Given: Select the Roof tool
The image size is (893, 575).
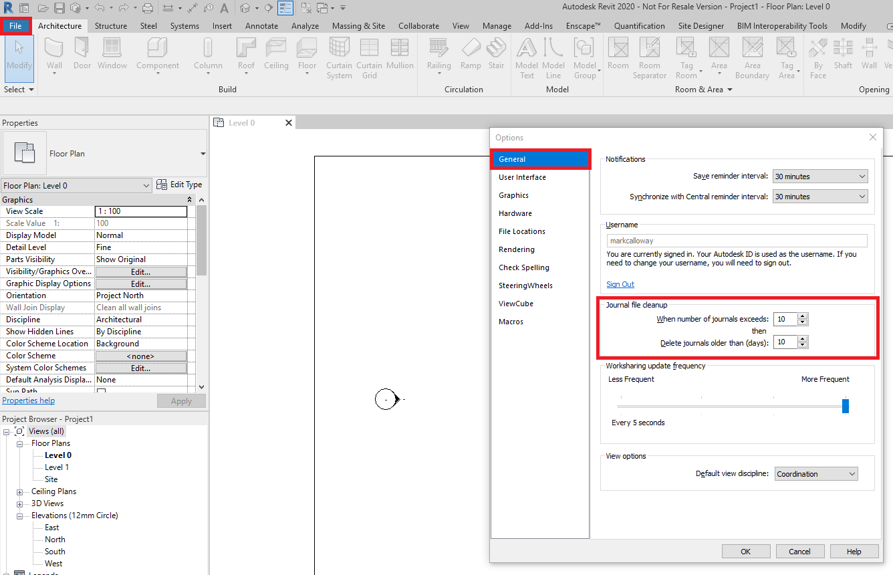Looking at the screenshot, I should pyautogui.click(x=246, y=56).
